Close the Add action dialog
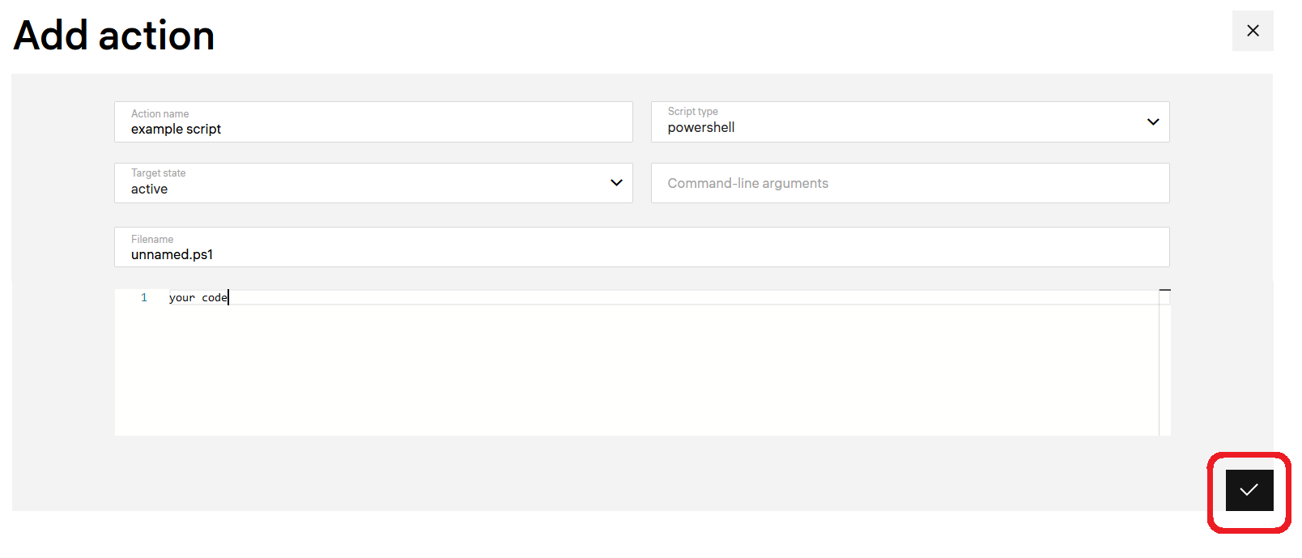This screenshot has width=1302, height=558. point(1253,31)
